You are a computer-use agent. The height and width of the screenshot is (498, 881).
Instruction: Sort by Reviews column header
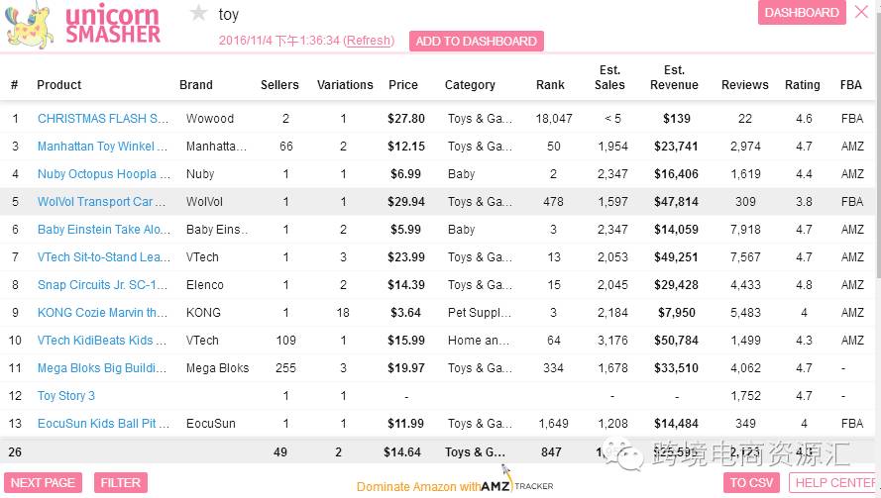[745, 85]
